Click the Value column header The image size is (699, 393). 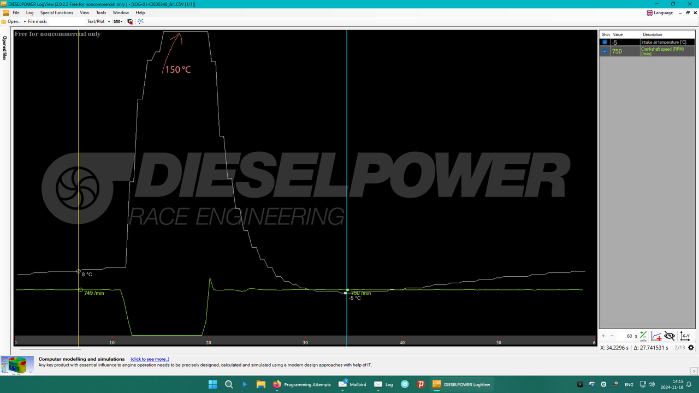point(625,34)
